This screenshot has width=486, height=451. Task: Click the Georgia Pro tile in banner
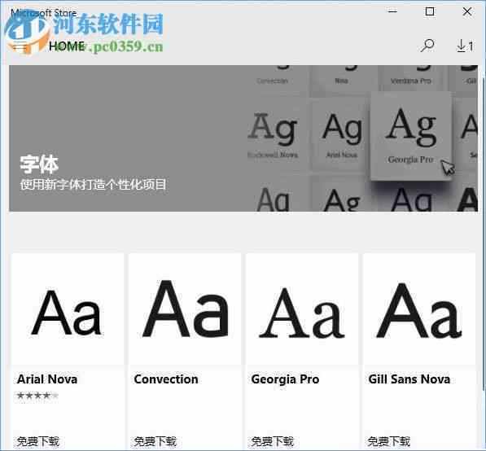coord(410,136)
